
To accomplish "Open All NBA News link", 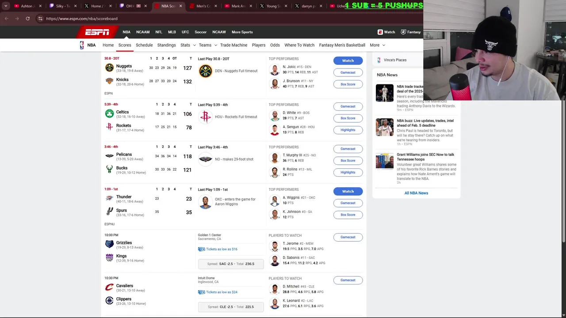I will click(x=416, y=193).
